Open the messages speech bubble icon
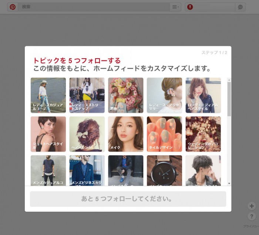The height and width of the screenshot is (235, 259). coord(240,7)
